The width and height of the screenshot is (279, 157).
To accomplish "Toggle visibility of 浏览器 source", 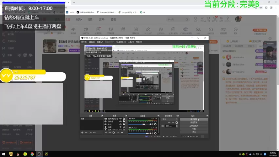I will 120,121.
